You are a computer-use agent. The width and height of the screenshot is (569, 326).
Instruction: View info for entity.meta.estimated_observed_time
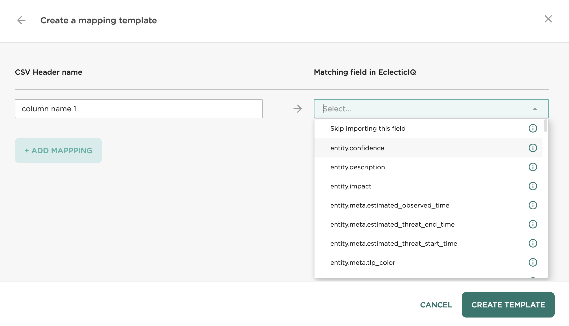point(533,205)
